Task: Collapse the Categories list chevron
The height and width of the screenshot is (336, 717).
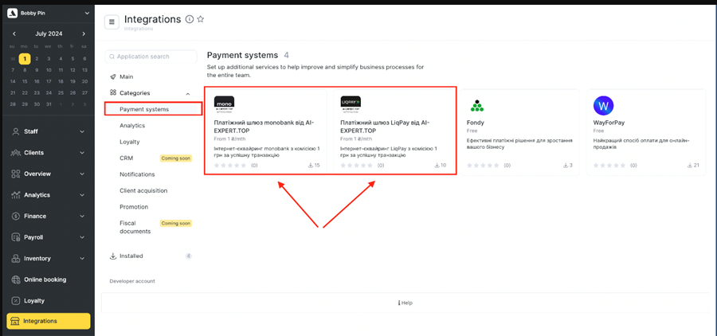Action: [188, 94]
